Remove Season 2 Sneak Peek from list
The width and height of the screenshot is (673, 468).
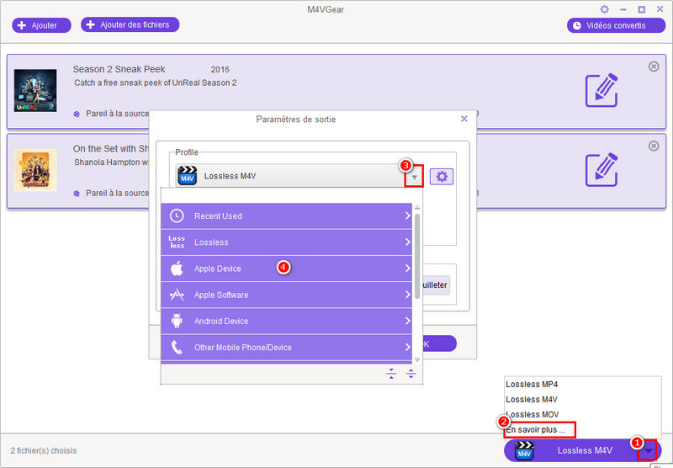654,66
